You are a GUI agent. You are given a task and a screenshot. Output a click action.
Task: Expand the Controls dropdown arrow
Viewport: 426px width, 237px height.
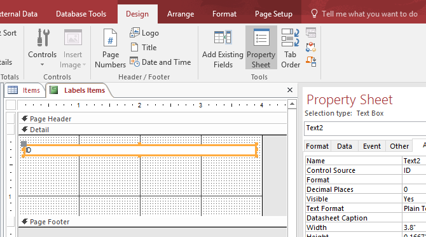[42, 65]
